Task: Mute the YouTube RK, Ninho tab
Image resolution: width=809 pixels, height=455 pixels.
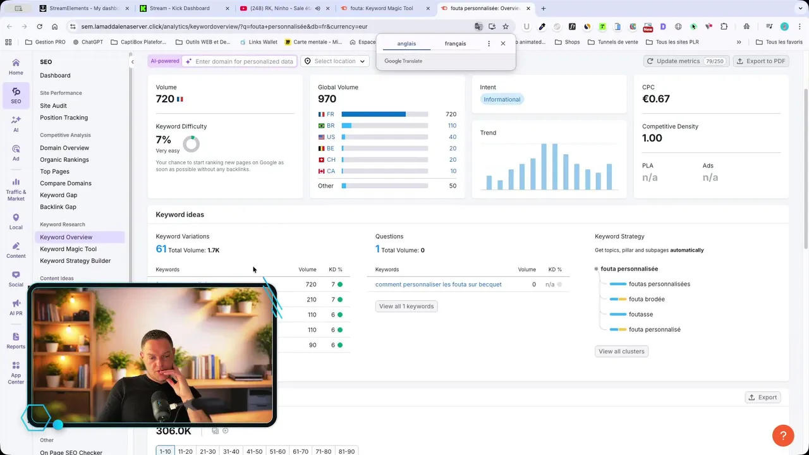Action: coord(317,8)
